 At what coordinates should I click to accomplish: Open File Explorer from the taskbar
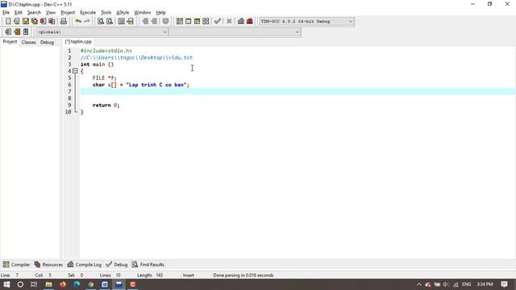(48, 284)
